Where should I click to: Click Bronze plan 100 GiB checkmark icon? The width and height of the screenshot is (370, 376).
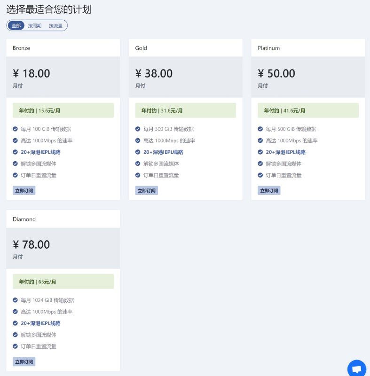[15, 129]
